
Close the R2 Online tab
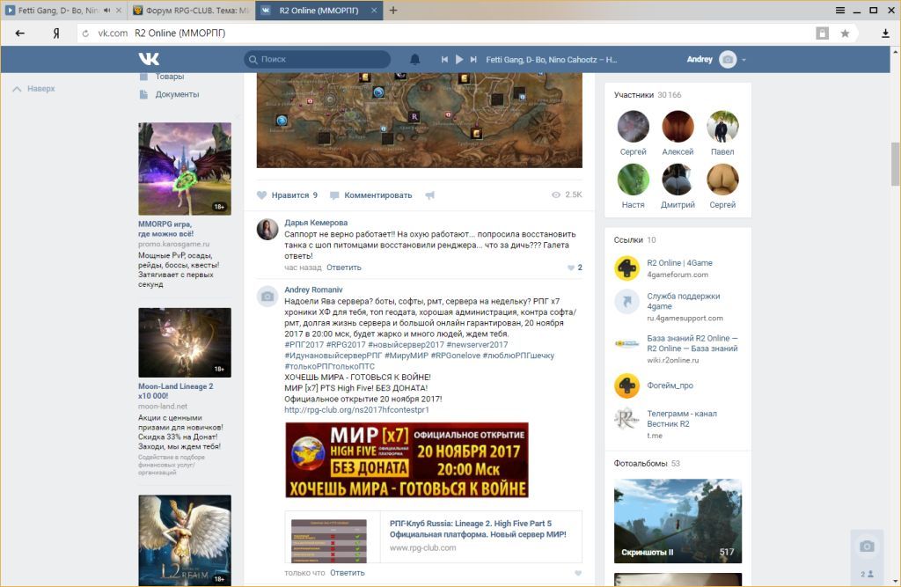pos(374,11)
